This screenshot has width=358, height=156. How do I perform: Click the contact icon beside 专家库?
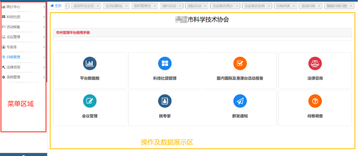(x=4, y=47)
